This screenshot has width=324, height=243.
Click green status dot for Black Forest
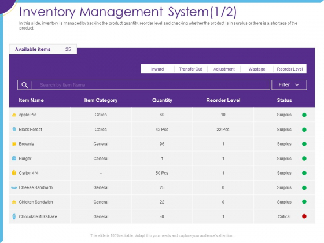[304, 130]
